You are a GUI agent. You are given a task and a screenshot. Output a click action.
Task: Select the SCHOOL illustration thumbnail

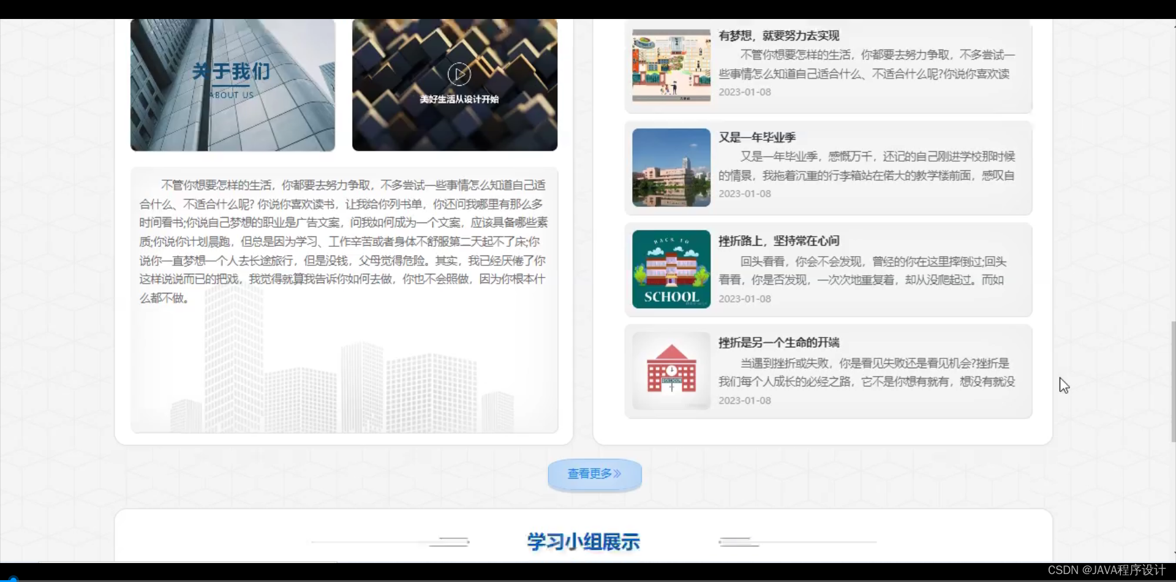[671, 269]
